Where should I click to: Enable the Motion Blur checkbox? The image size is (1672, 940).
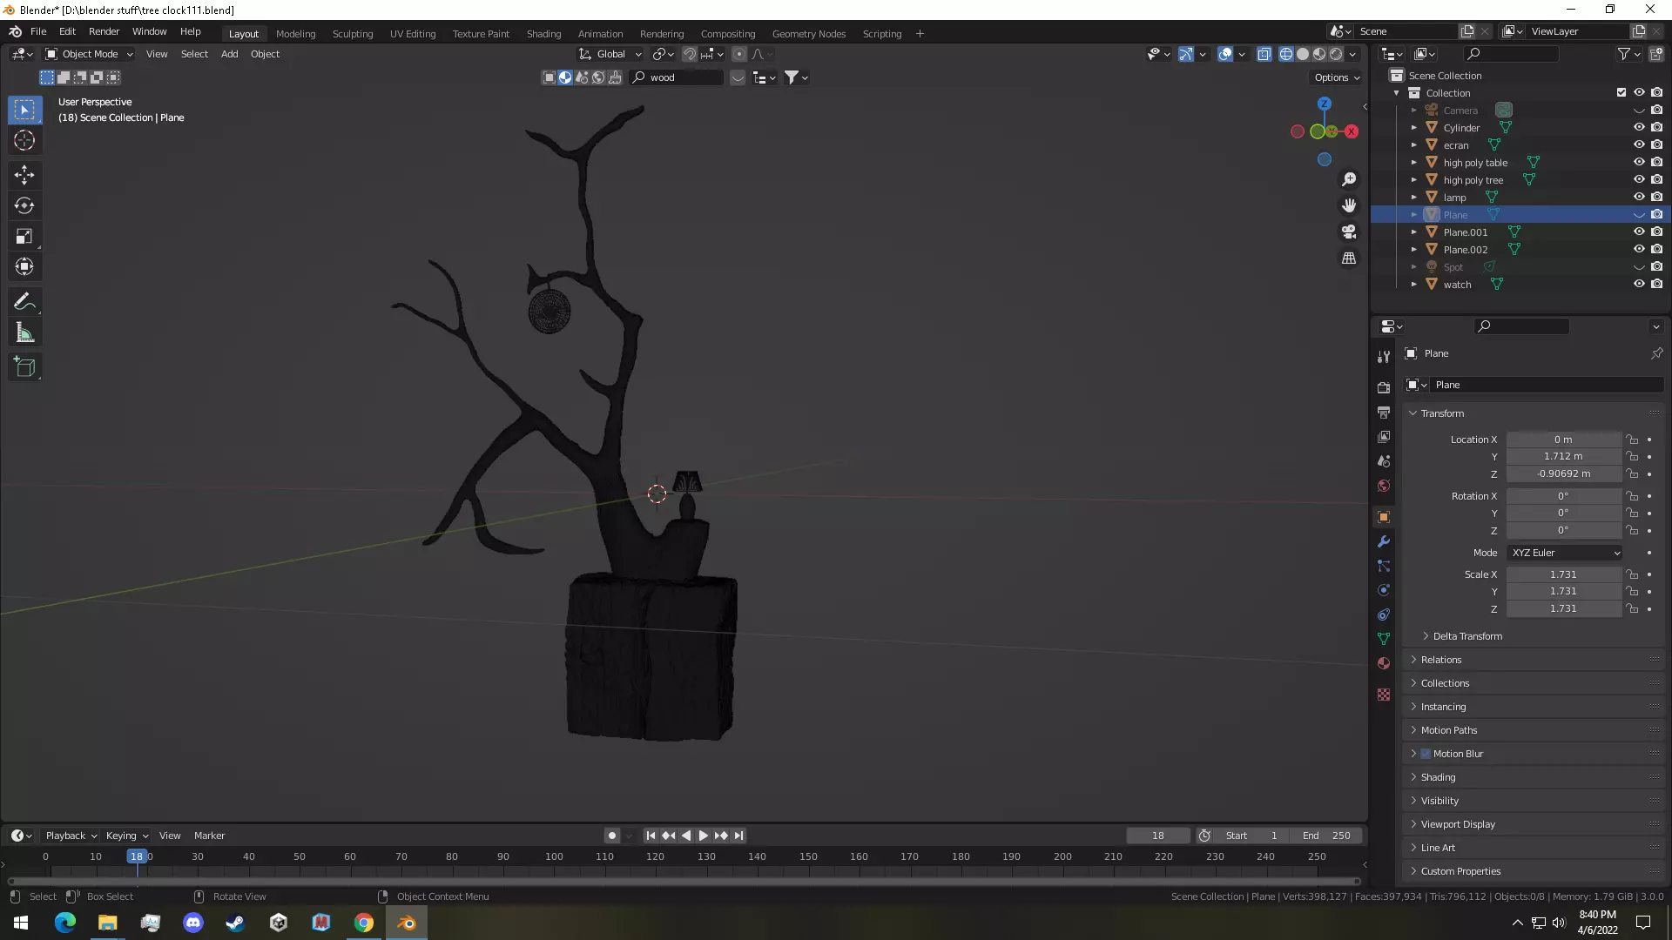point(1426,754)
